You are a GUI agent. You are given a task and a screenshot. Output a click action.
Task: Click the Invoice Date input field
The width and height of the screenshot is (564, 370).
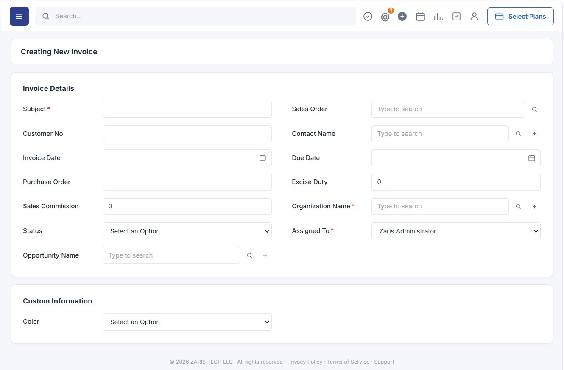click(187, 158)
